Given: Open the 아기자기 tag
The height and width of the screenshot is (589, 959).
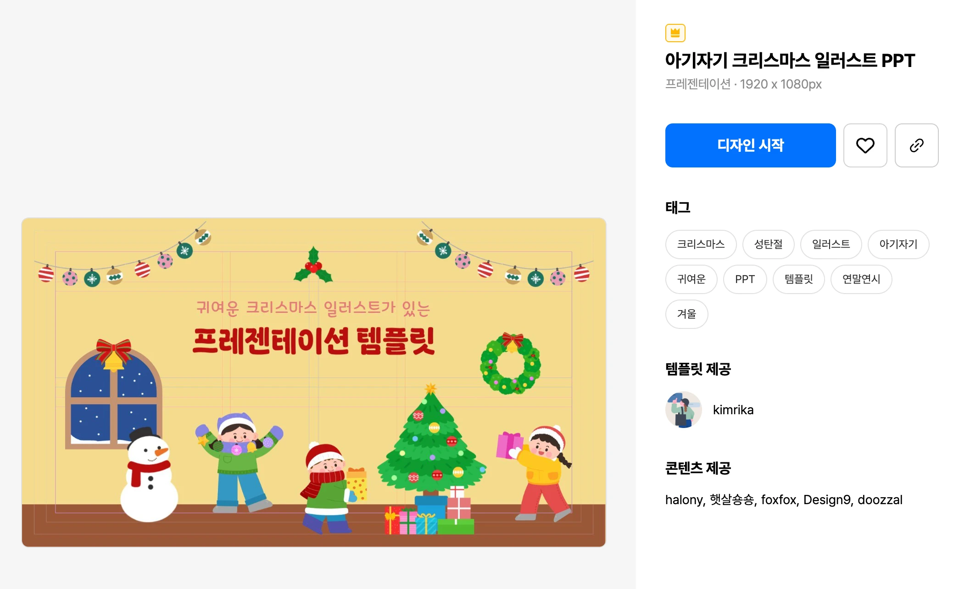Looking at the screenshot, I should 898,244.
